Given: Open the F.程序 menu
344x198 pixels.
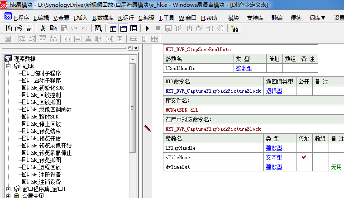Looking at the screenshot, I should click(21, 18).
